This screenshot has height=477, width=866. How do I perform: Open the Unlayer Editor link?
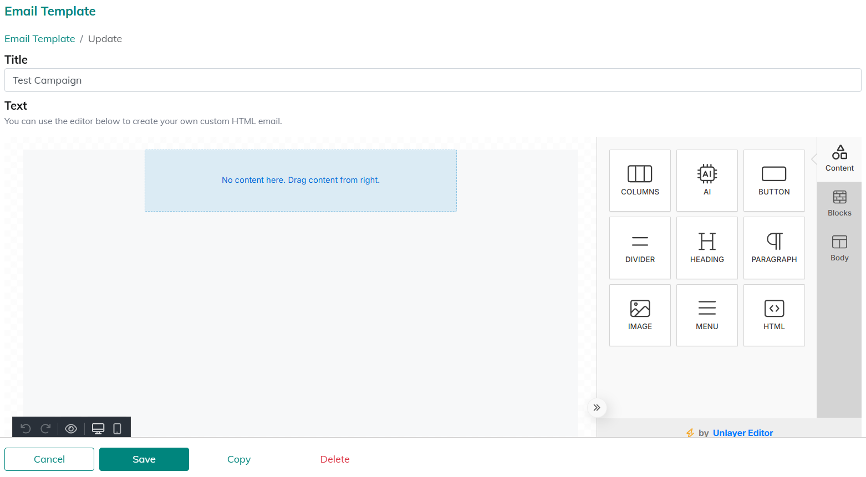[742, 433]
